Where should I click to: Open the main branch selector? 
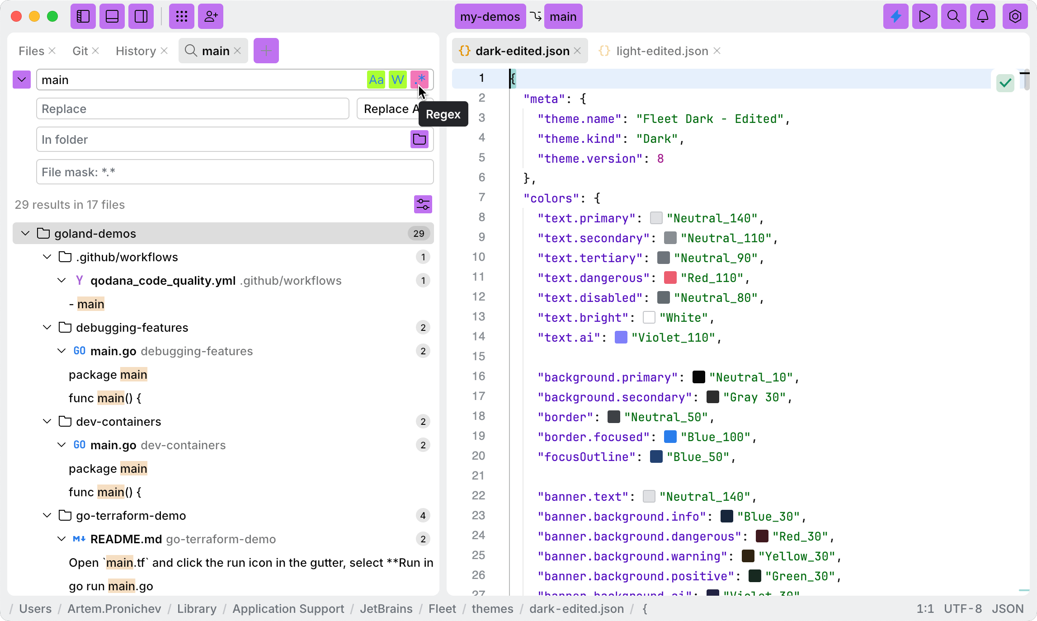(x=563, y=16)
